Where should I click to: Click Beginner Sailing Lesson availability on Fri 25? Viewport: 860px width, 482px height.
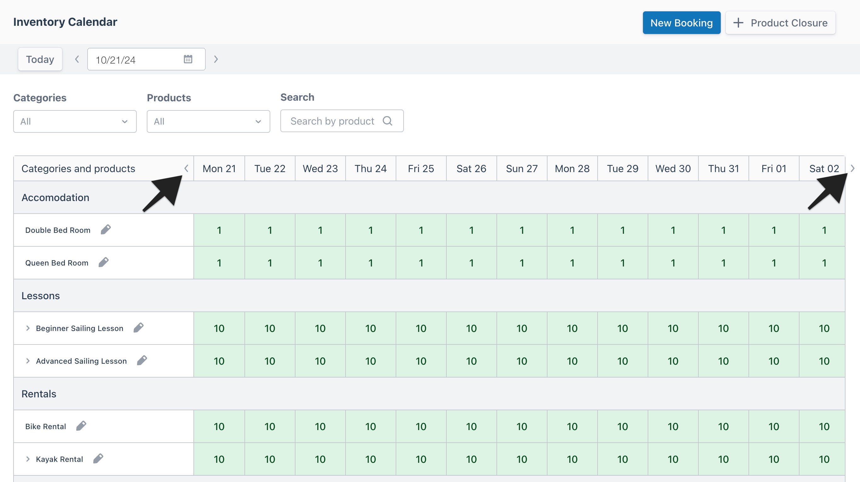[x=421, y=328]
